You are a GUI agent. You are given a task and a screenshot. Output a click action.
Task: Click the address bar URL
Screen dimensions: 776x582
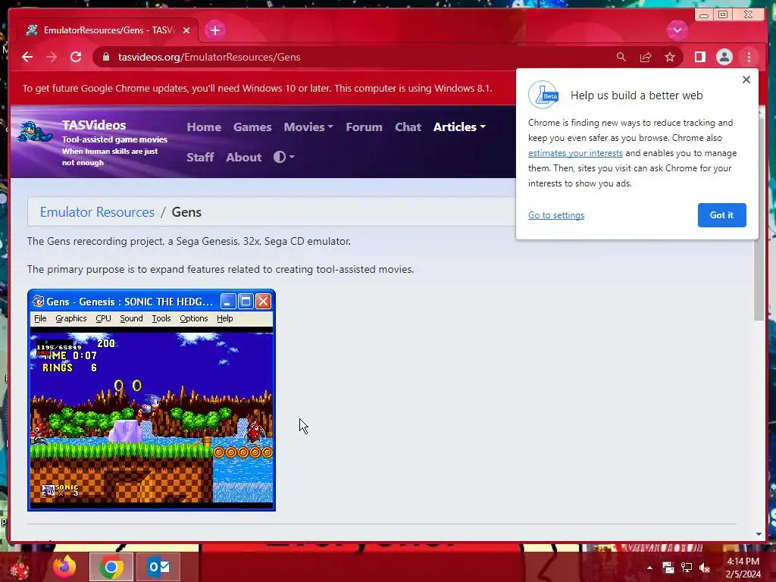209,58
